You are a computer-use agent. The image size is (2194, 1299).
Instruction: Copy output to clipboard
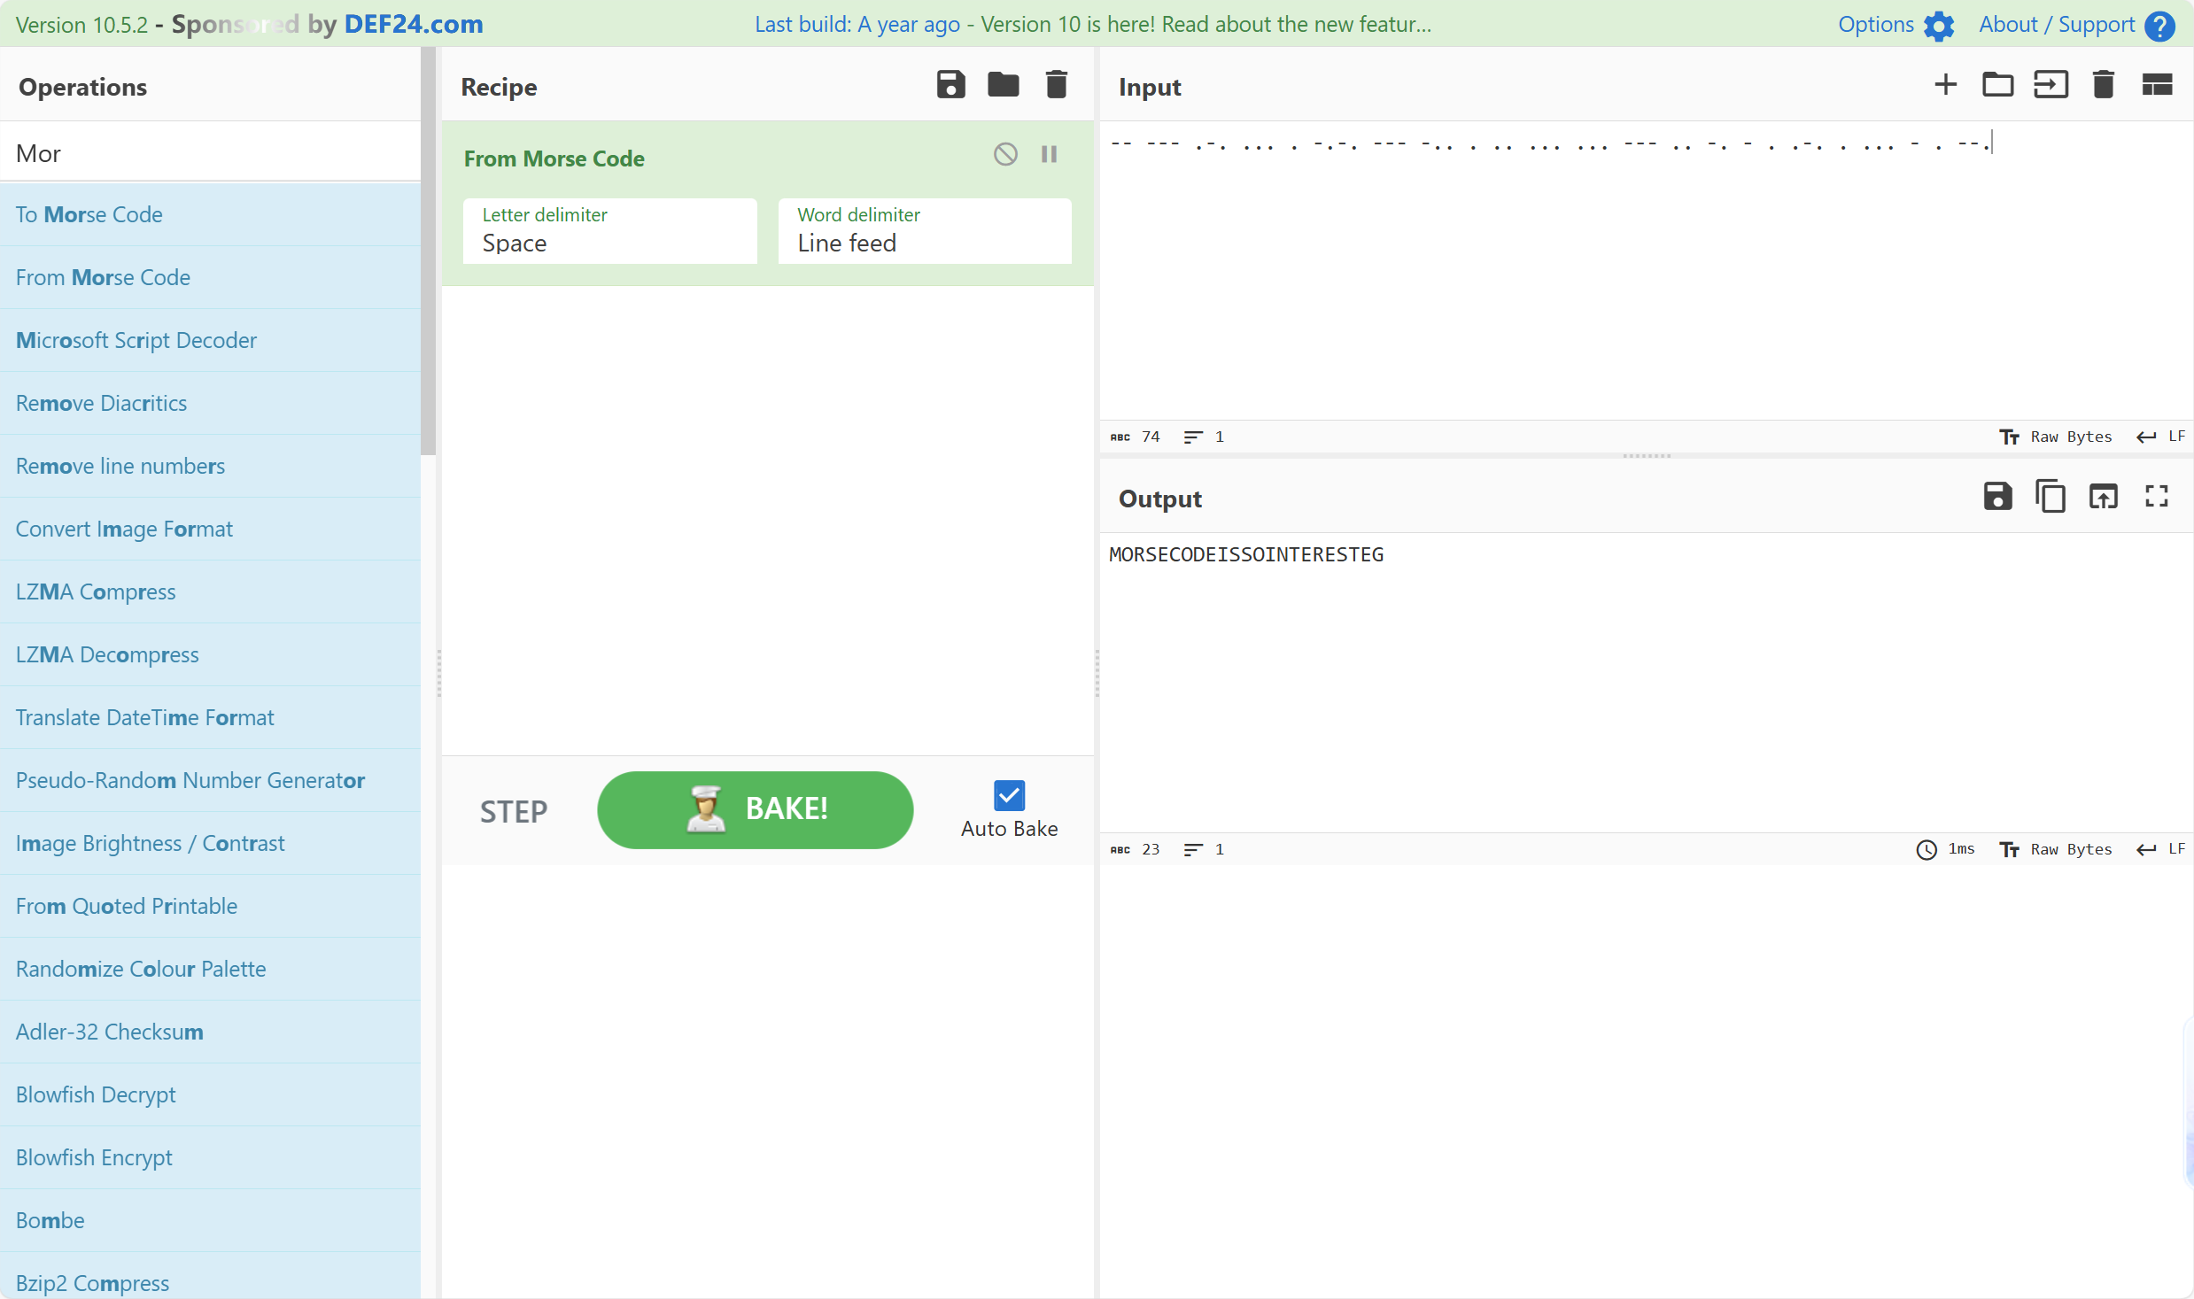(2051, 497)
